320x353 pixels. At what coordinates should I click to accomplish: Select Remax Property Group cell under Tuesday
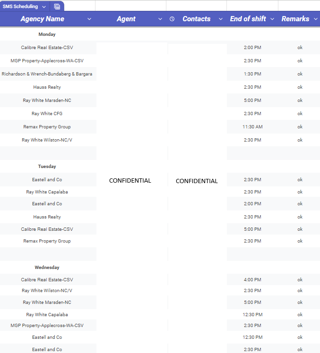click(47, 241)
